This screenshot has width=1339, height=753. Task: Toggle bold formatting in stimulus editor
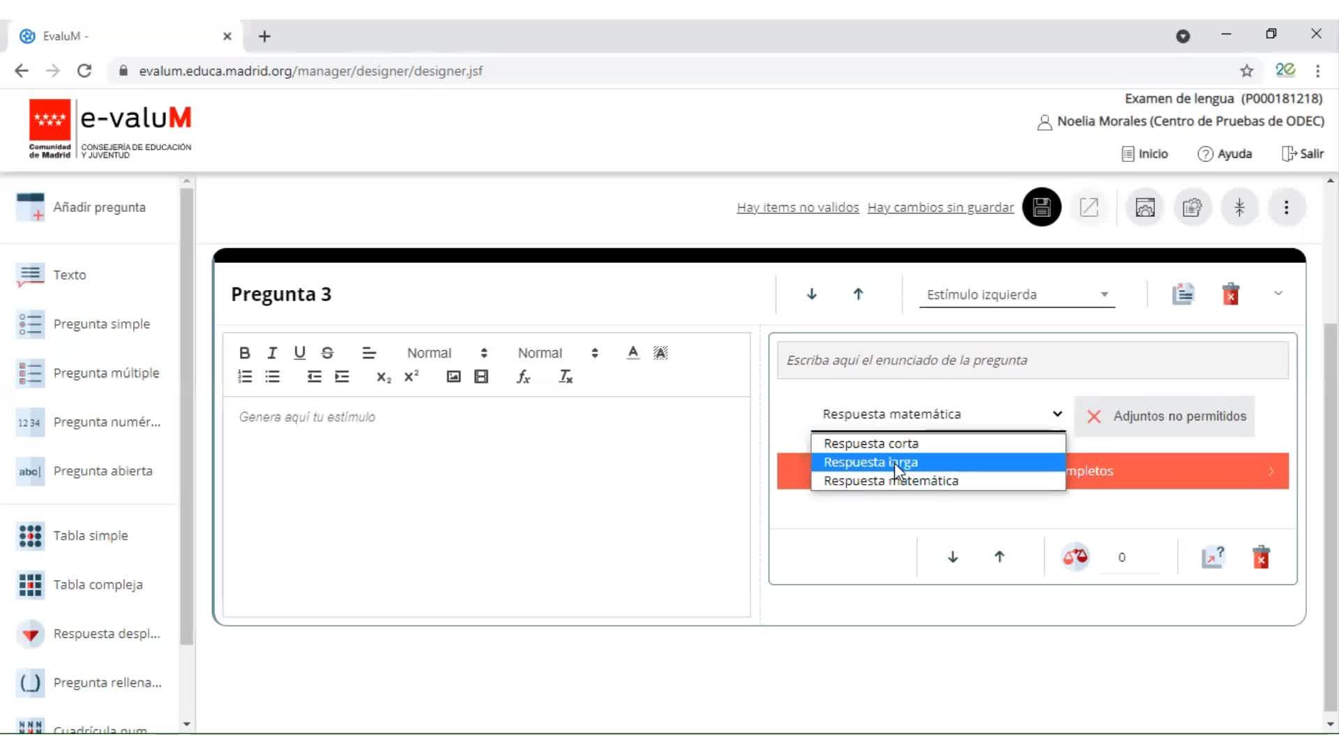pos(244,353)
